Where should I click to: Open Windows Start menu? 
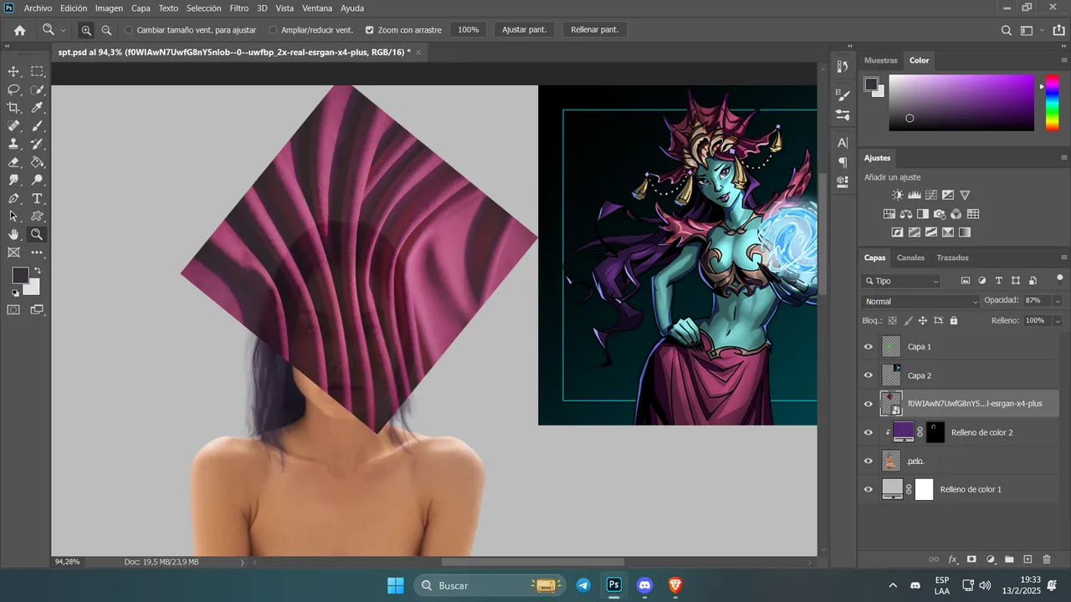point(396,585)
